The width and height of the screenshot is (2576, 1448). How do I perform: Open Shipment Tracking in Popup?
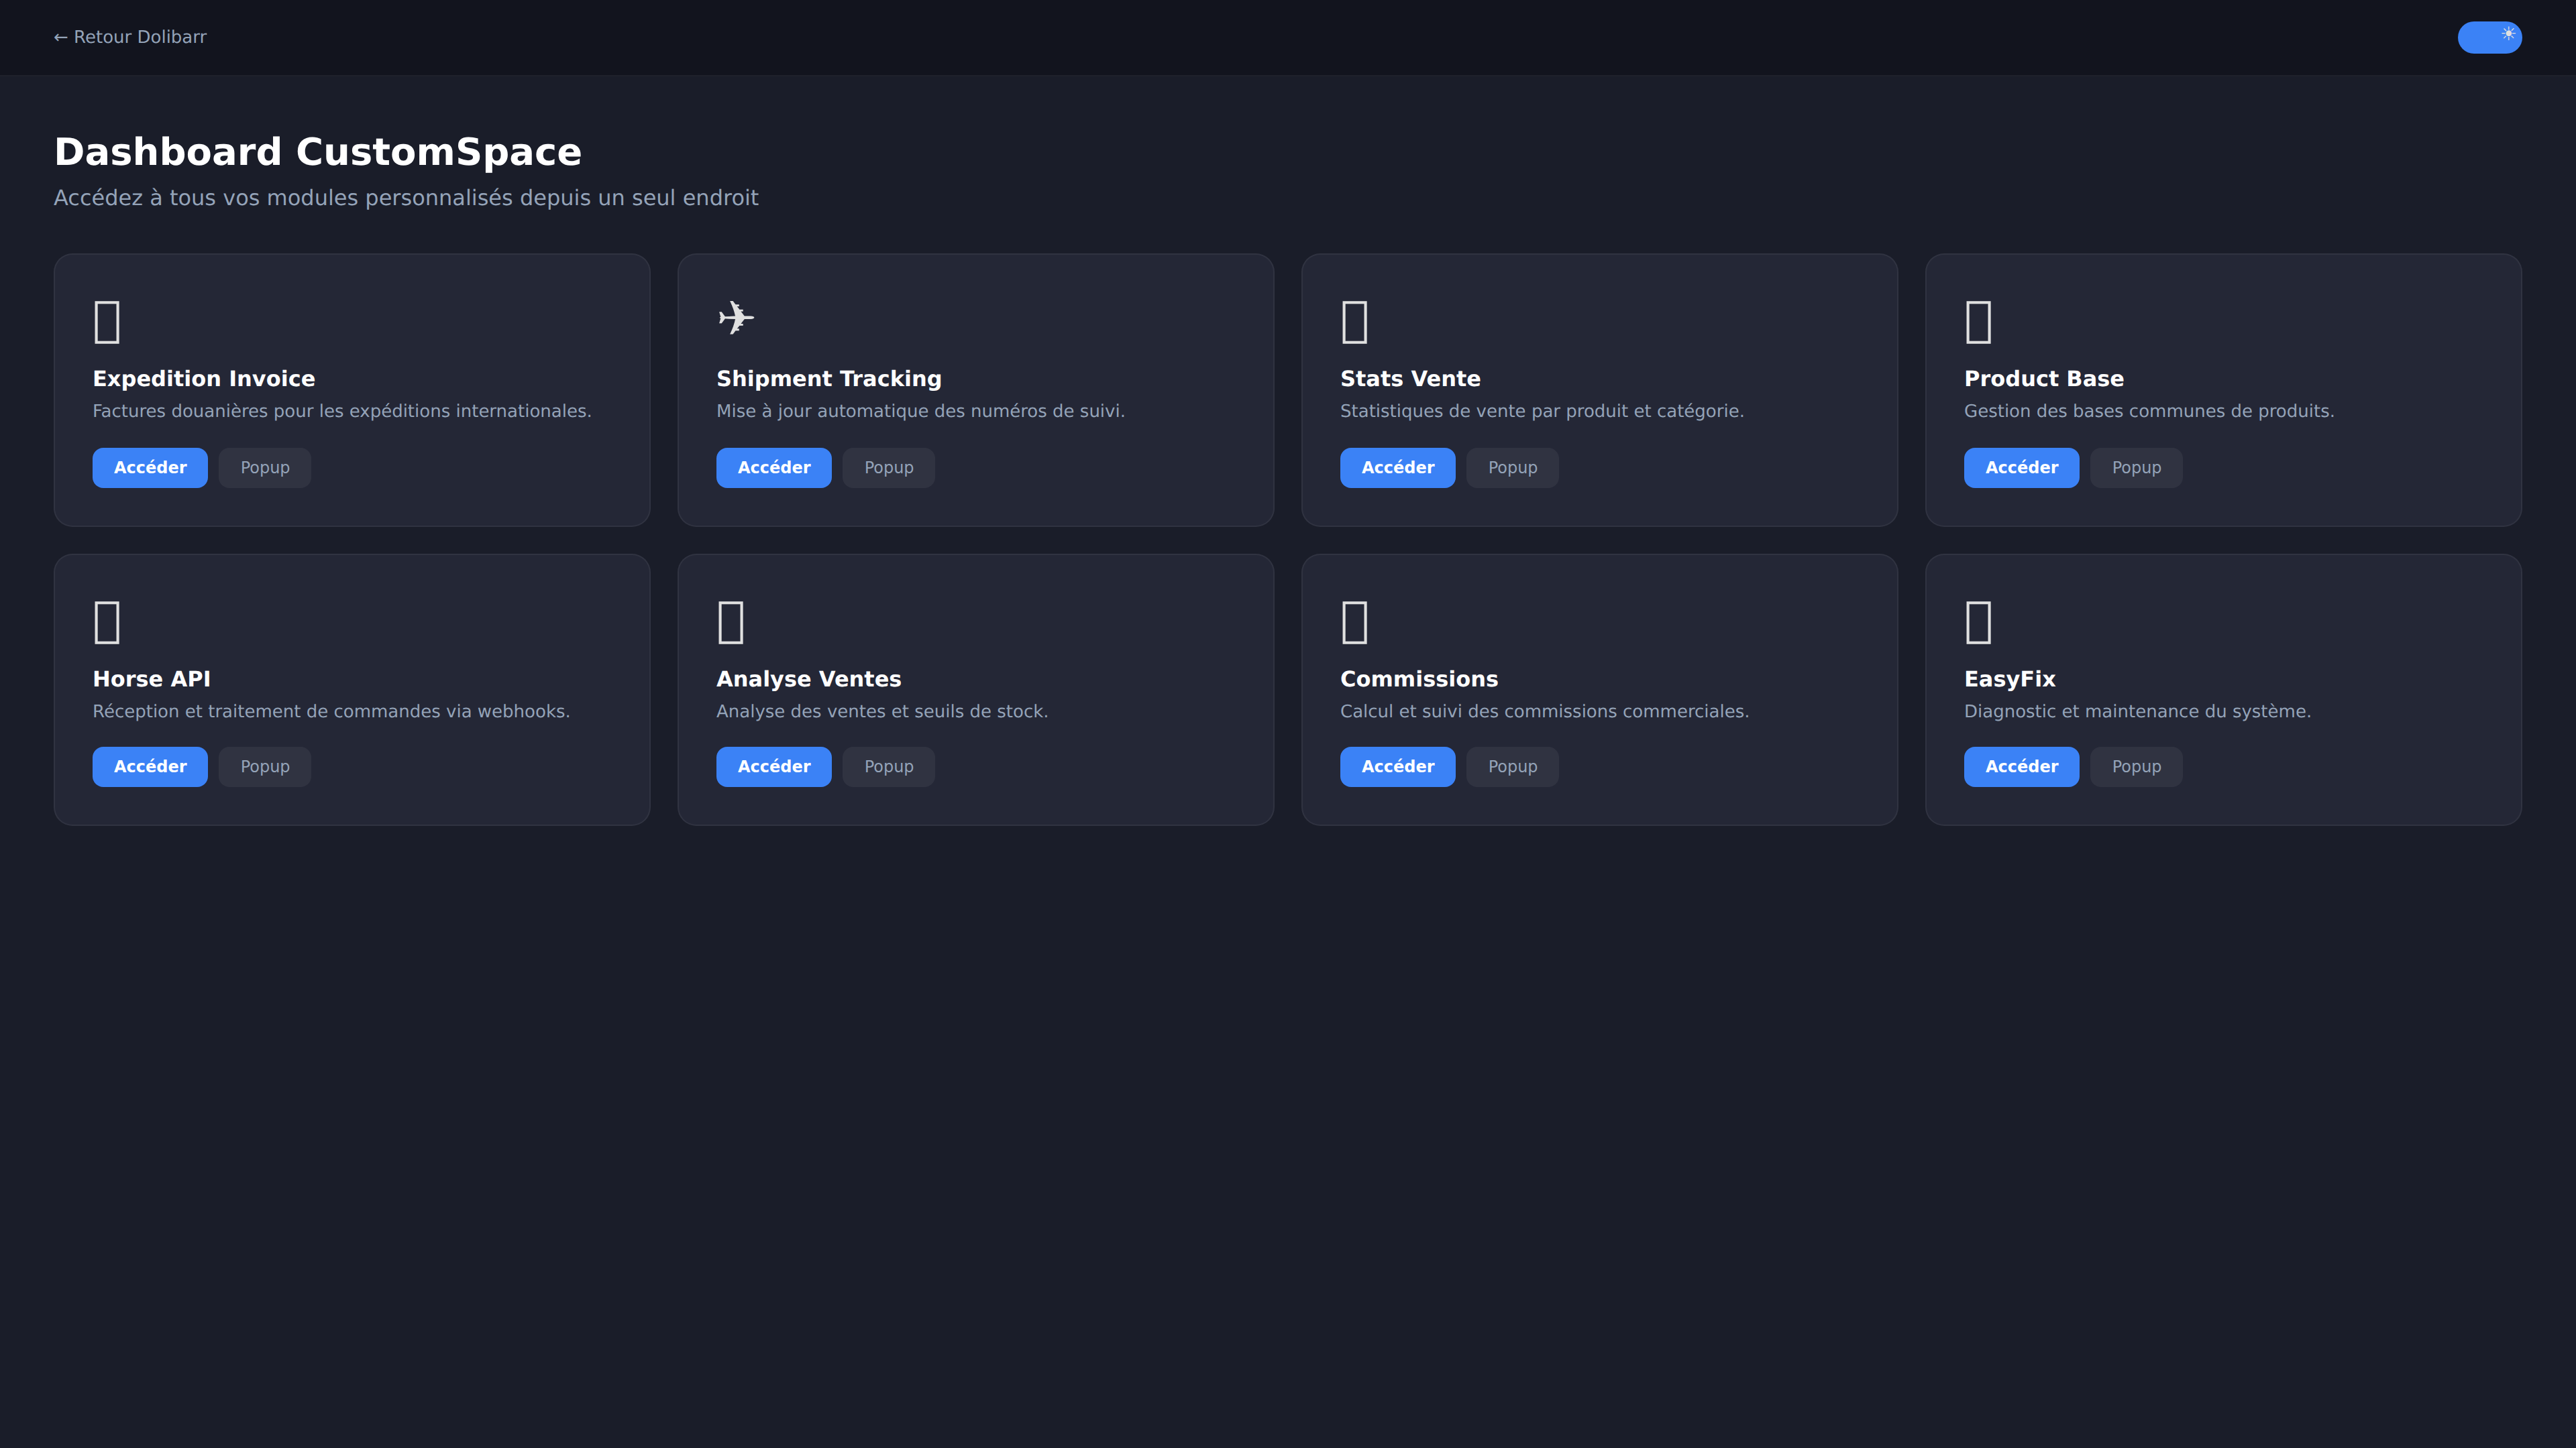(x=888, y=468)
